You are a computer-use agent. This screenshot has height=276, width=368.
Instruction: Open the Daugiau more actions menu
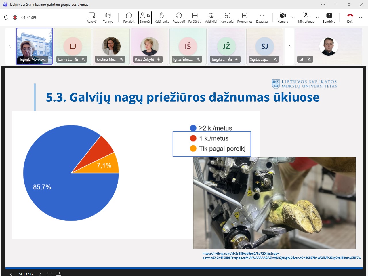(x=262, y=18)
